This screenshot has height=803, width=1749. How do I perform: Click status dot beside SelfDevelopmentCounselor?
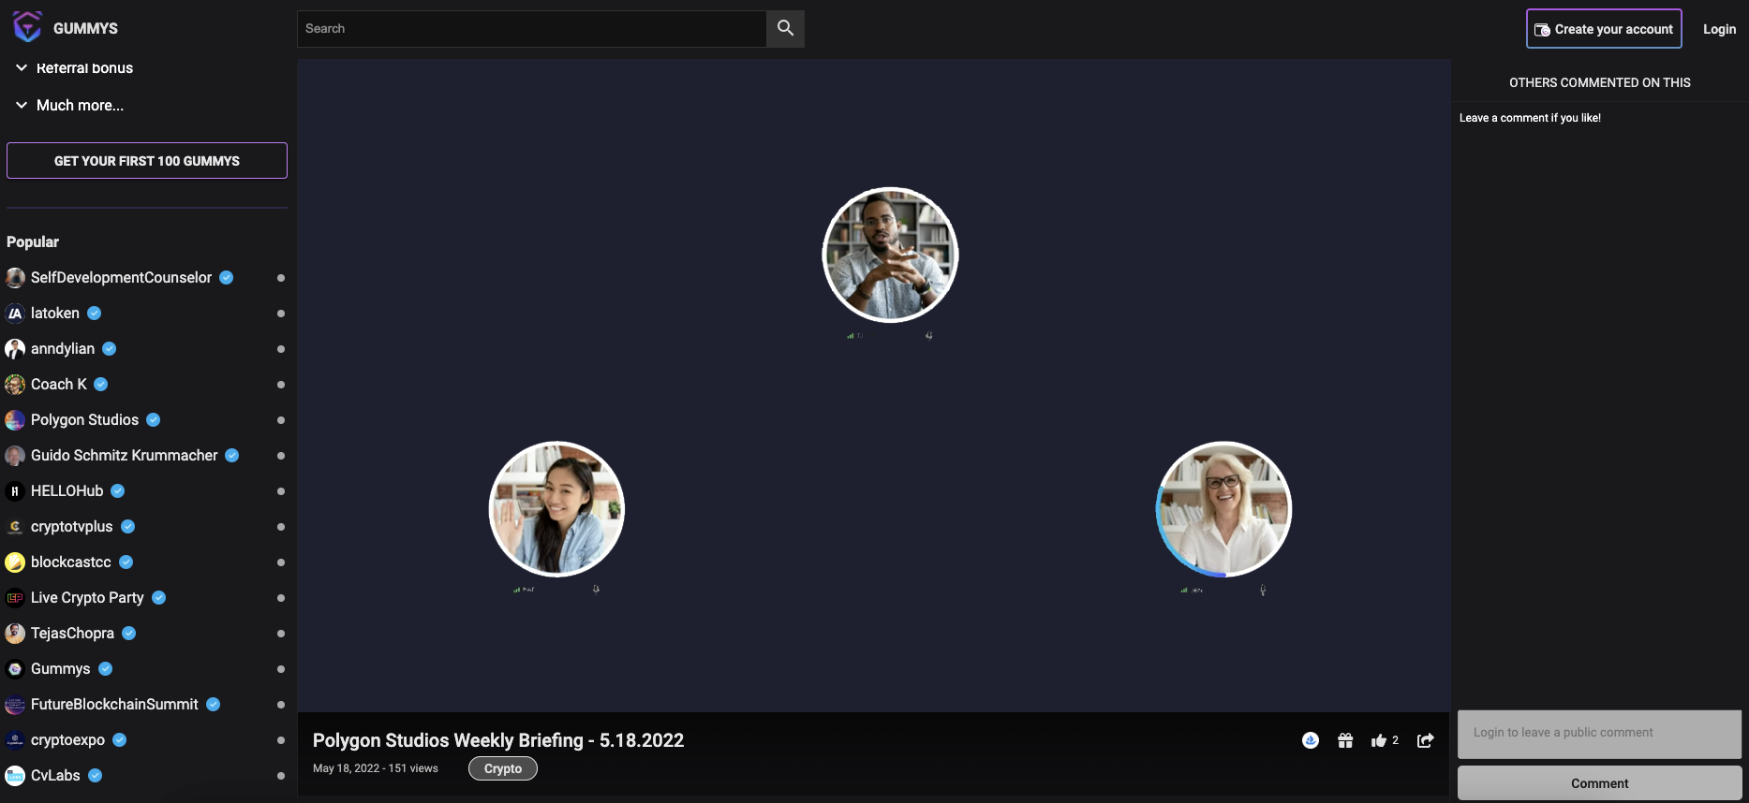coord(281,278)
